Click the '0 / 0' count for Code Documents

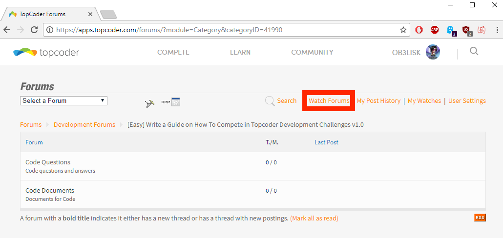[271, 191]
